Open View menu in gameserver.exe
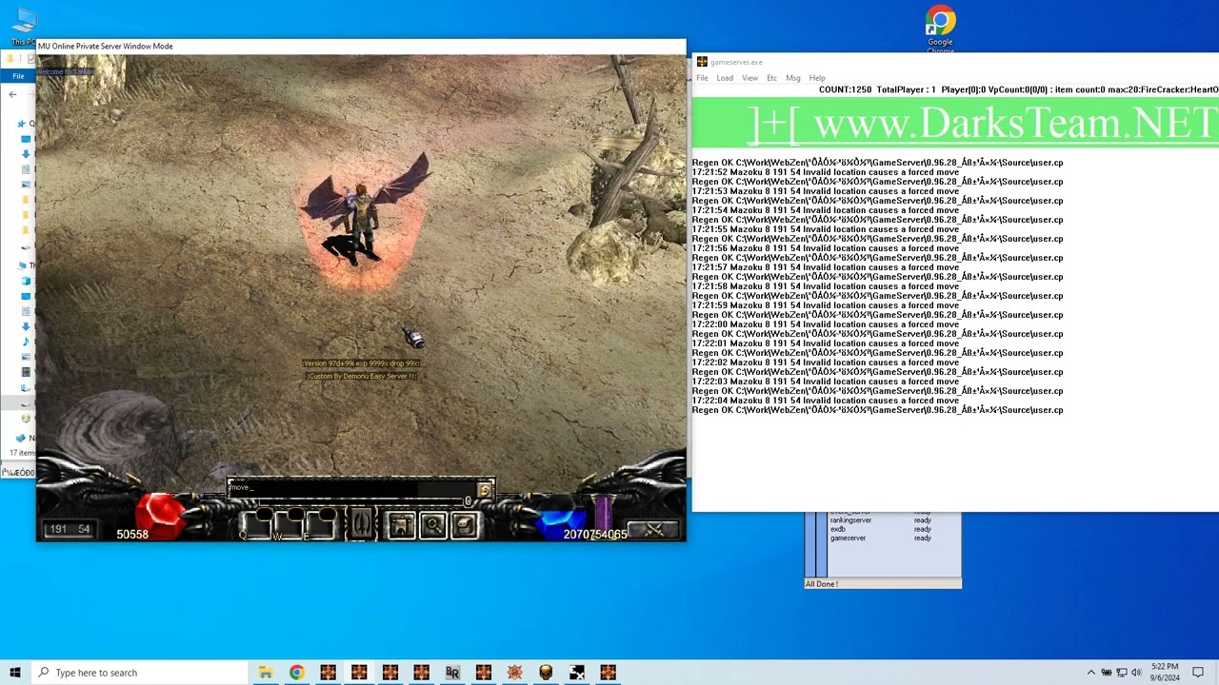The width and height of the screenshot is (1219, 685). click(x=749, y=78)
